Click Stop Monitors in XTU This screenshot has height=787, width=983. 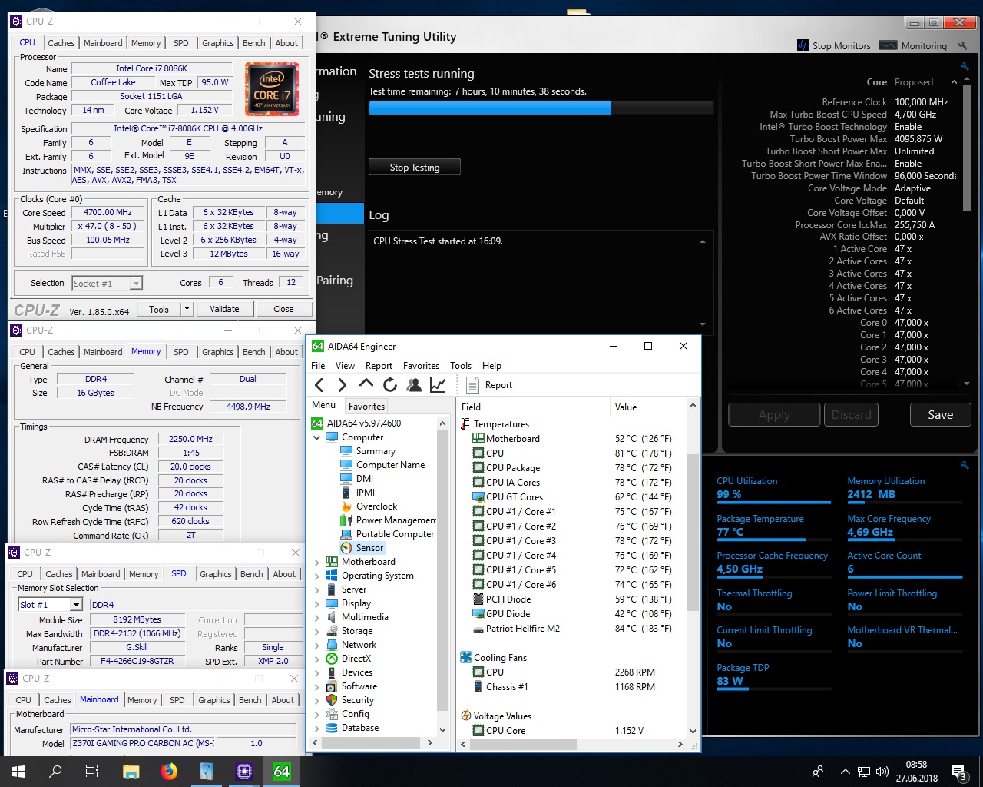coord(834,45)
